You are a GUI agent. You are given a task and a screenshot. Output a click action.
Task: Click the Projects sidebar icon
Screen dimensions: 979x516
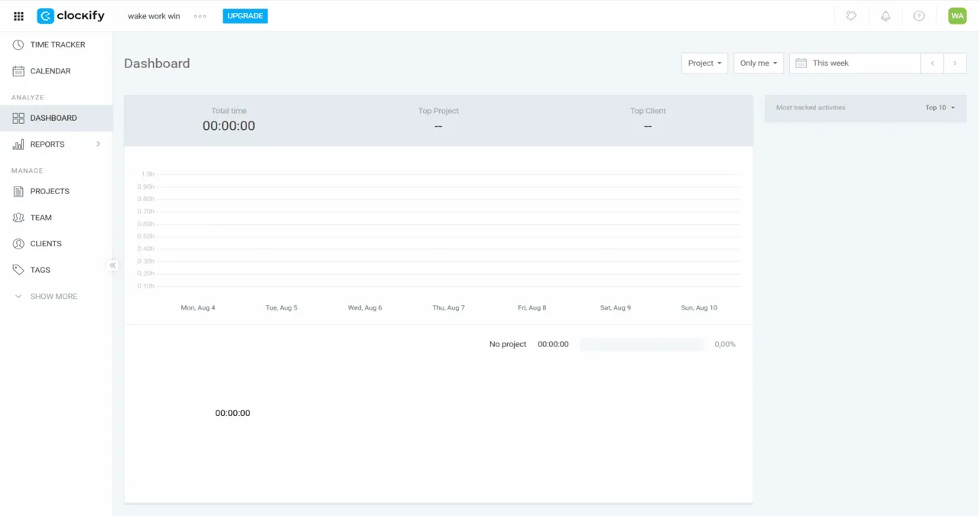pyautogui.click(x=18, y=191)
